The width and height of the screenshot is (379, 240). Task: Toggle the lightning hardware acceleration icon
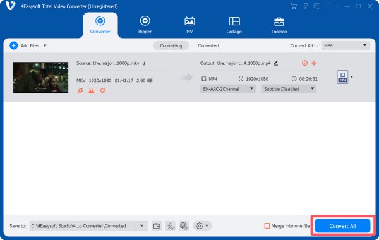coord(171,225)
